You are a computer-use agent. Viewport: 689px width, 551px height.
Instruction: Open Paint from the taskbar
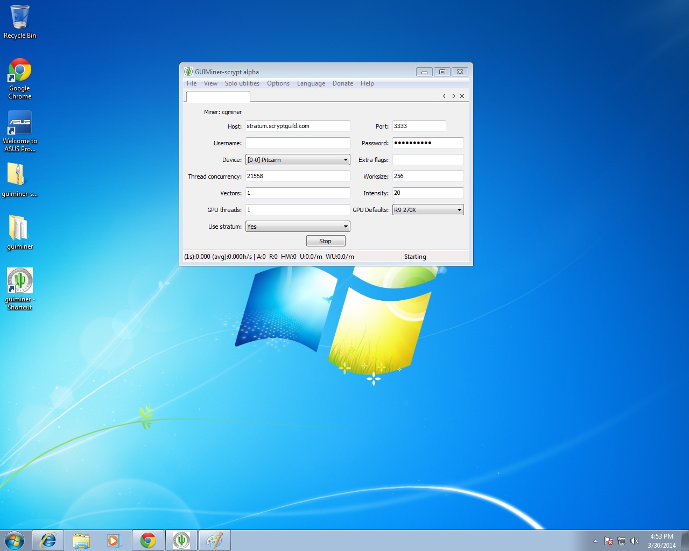215,540
